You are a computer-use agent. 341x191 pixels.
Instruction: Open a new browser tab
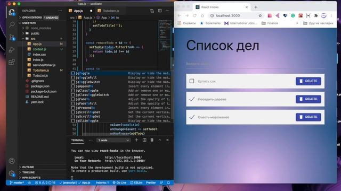click(256, 7)
